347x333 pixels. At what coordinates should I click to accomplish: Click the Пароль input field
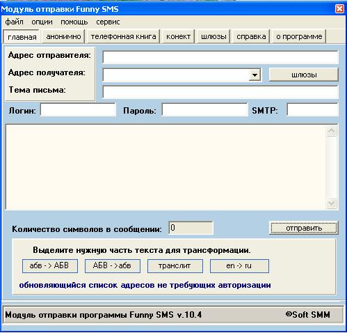(x=205, y=110)
